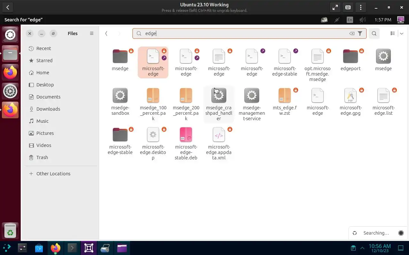Select the msedge_200_percent.pak file

coord(186,104)
